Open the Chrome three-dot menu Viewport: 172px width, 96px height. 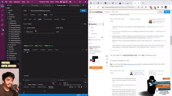pos(169,7)
